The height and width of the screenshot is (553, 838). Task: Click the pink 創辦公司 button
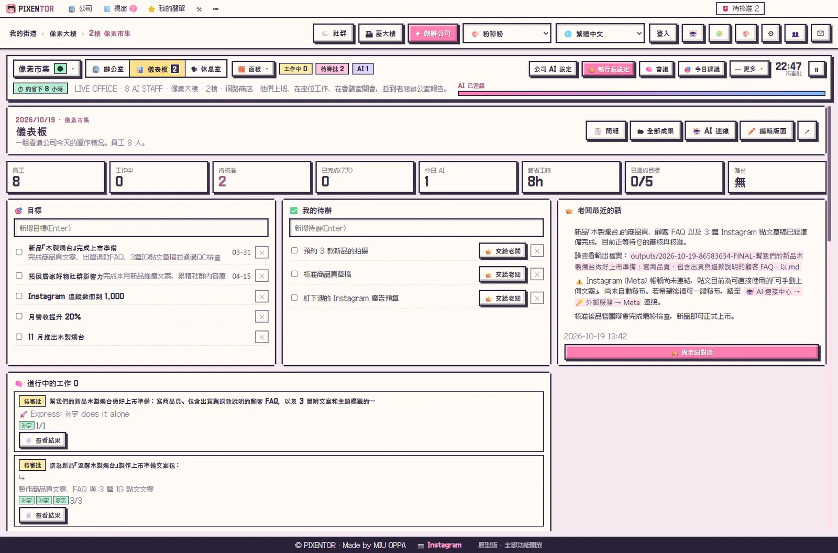pyautogui.click(x=433, y=34)
